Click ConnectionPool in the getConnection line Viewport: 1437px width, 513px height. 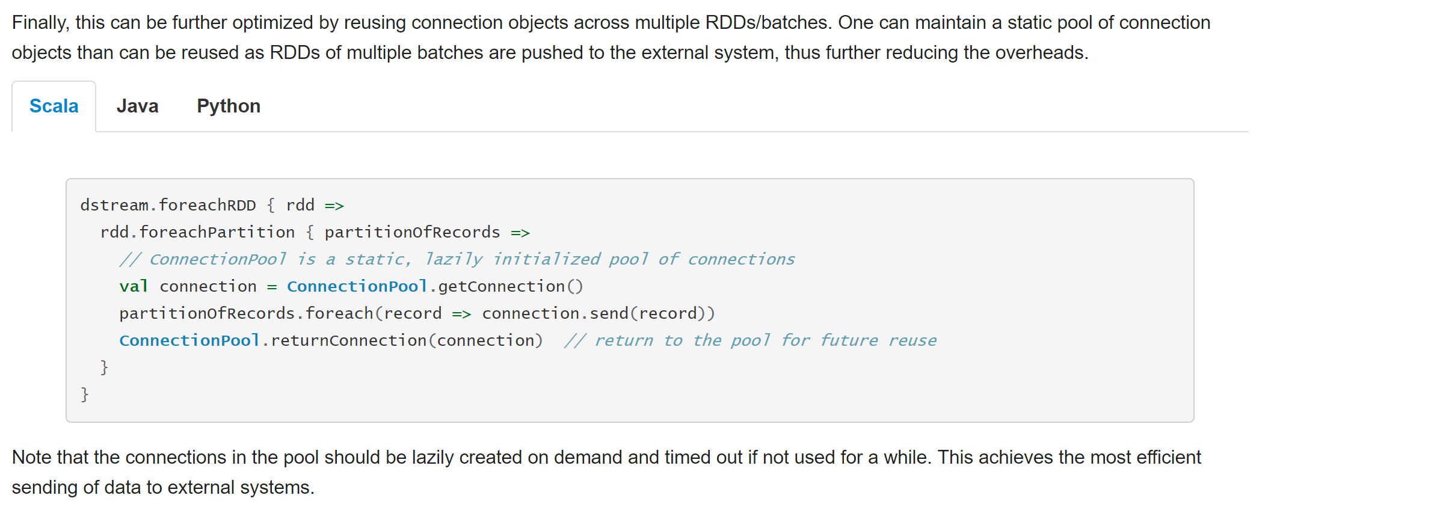[x=357, y=287]
